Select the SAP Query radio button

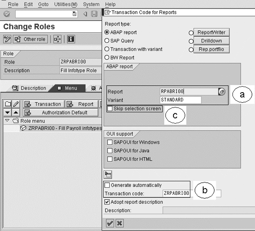(107, 41)
